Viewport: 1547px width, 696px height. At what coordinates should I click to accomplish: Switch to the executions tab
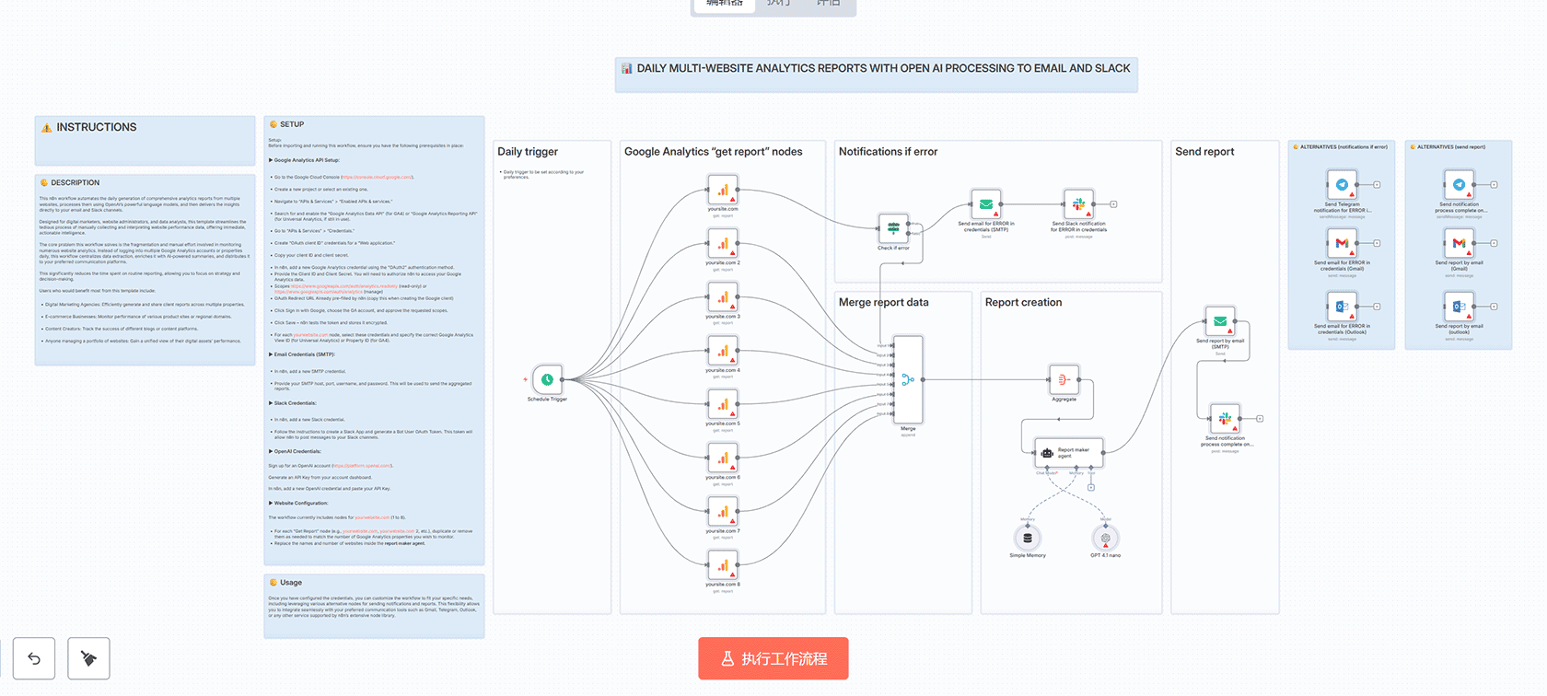point(779,4)
